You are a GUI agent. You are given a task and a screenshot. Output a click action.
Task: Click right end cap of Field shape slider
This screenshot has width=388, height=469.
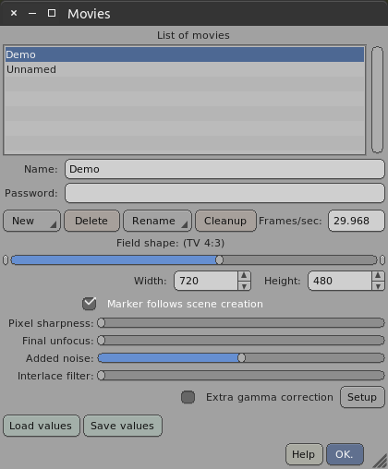(x=382, y=260)
